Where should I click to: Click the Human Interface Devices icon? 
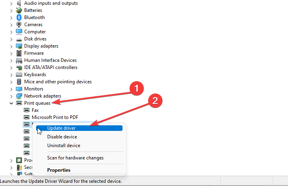tap(19, 60)
